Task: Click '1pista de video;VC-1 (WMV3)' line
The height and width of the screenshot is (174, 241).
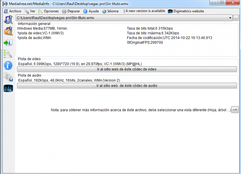Action: [x=40, y=33]
